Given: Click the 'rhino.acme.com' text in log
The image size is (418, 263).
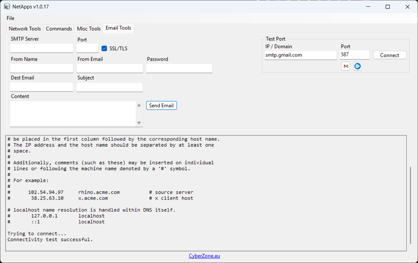Looking at the screenshot, I should pos(99,192).
